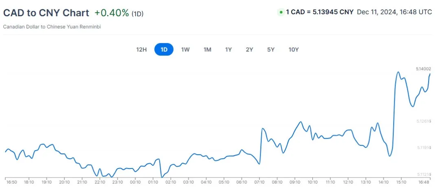This screenshot has height=188, width=440.
Task: Select the 12H time range tab
Action: click(x=141, y=50)
